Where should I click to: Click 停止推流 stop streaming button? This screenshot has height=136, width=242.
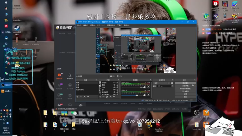point(185,83)
